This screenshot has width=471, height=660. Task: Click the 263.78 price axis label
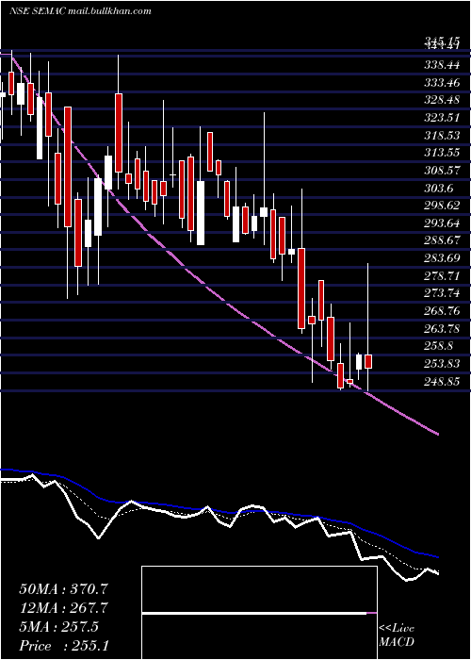coord(442,328)
